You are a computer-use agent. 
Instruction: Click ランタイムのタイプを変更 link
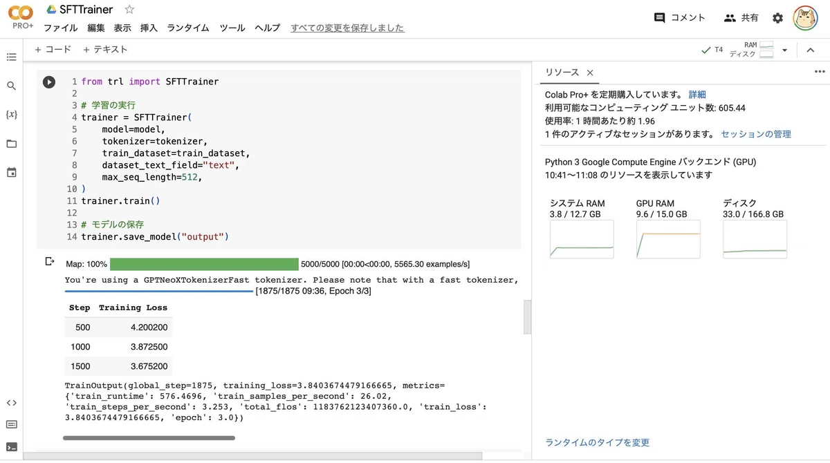pos(598,442)
